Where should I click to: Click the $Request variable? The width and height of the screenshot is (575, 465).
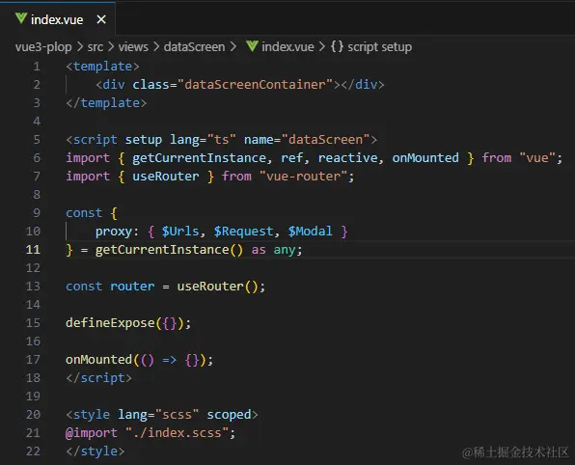[243, 232]
